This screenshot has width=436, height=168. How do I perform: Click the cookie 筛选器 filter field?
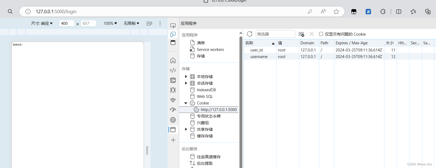pyautogui.click(x=275, y=34)
